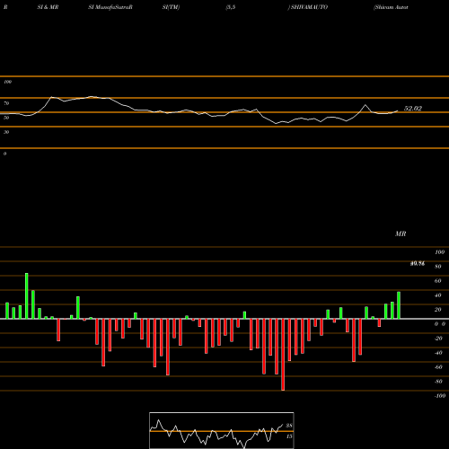Click the '50' RSI level label

click(6, 118)
